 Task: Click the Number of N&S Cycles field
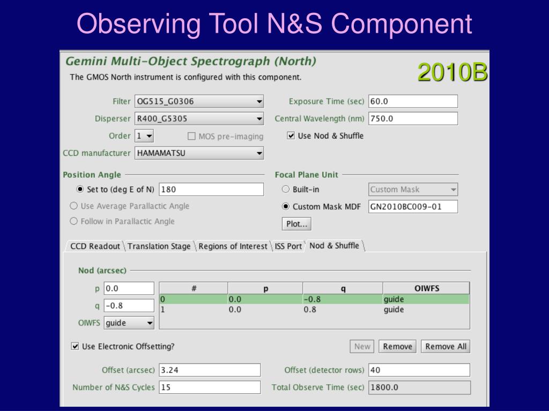(210, 387)
